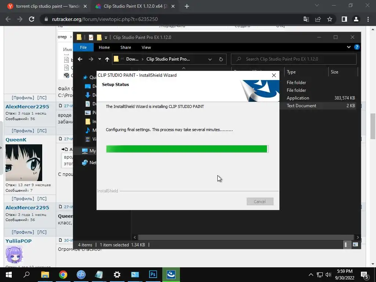Click QueenK anime avatar image
The image size is (376, 282).
pyautogui.click(x=24, y=163)
